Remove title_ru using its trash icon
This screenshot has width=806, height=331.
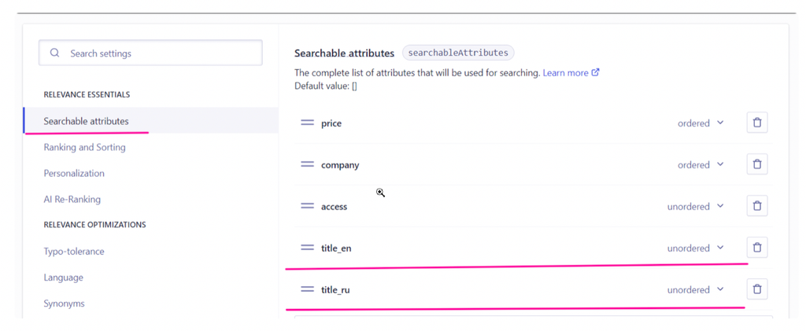point(756,289)
